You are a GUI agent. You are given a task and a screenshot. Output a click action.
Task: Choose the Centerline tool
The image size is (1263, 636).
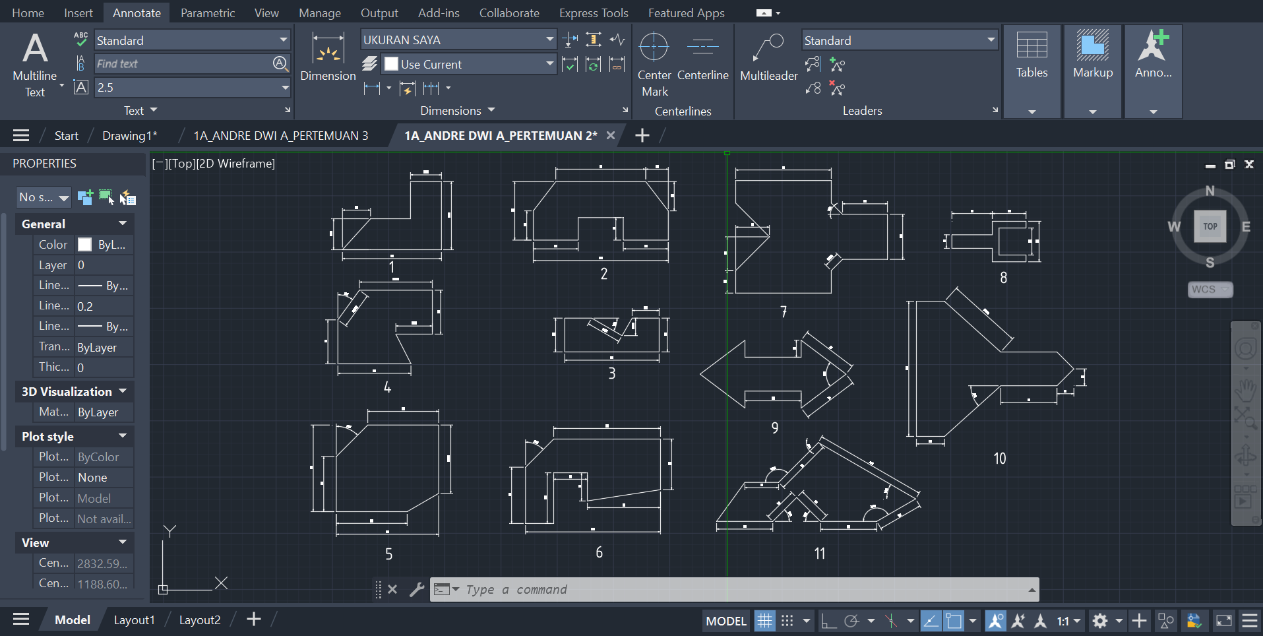[x=703, y=57]
